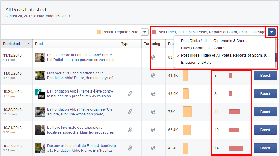Screen dimensions: 280x156
Task: Click globe targeting icon for Nicaragua post
Action: coord(153,76)
